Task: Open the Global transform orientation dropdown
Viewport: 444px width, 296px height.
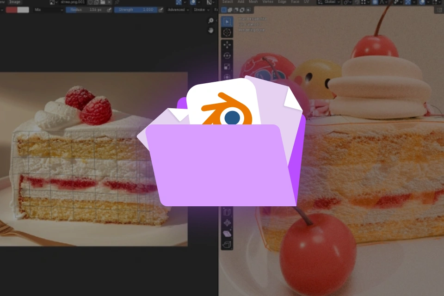Action: tap(328, 2)
